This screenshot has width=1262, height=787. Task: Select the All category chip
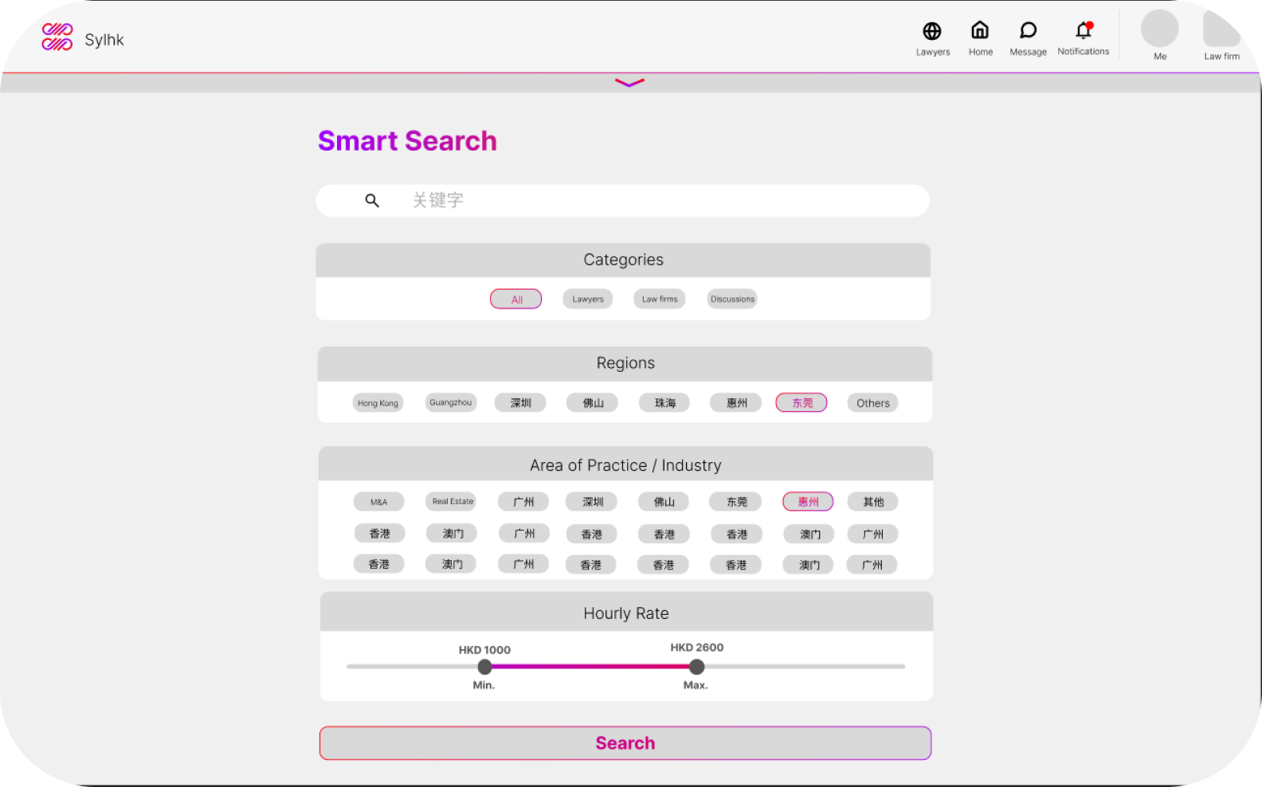[516, 300]
